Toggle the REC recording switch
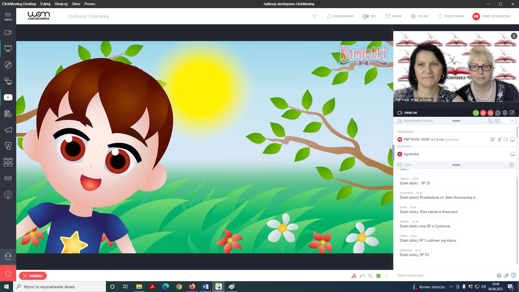519x292 pixels. click(366, 16)
